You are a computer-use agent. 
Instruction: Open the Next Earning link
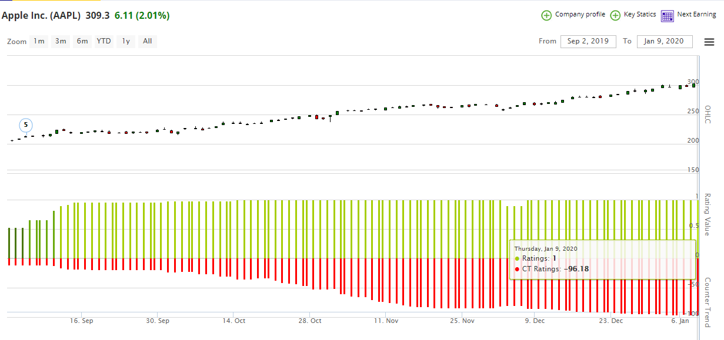coord(696,15)
